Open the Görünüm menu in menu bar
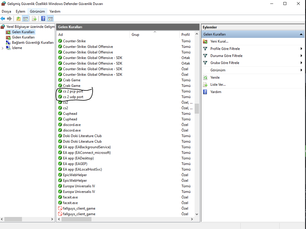306x229 pixels. (37, 11)
